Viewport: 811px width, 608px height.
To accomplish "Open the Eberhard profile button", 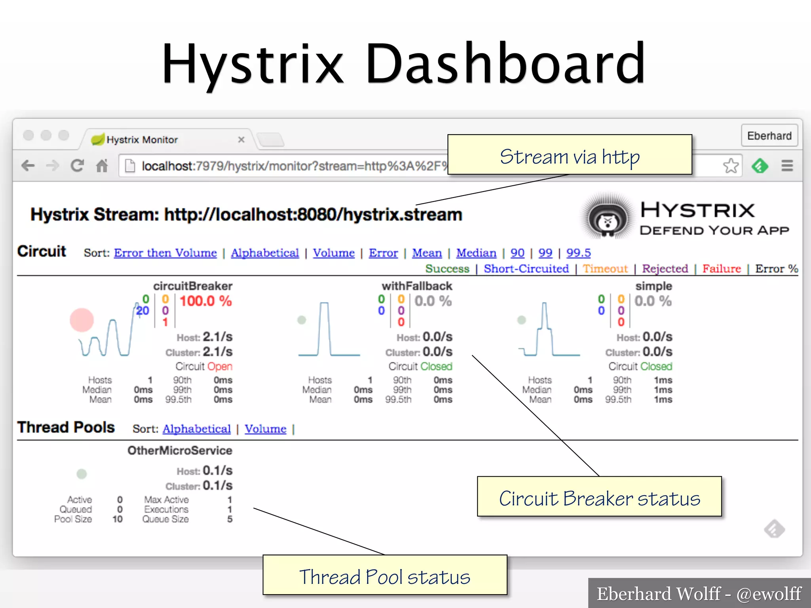I will (769, 136).
